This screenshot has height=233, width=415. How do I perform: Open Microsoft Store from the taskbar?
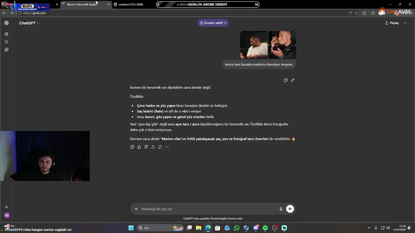[218, 228]
